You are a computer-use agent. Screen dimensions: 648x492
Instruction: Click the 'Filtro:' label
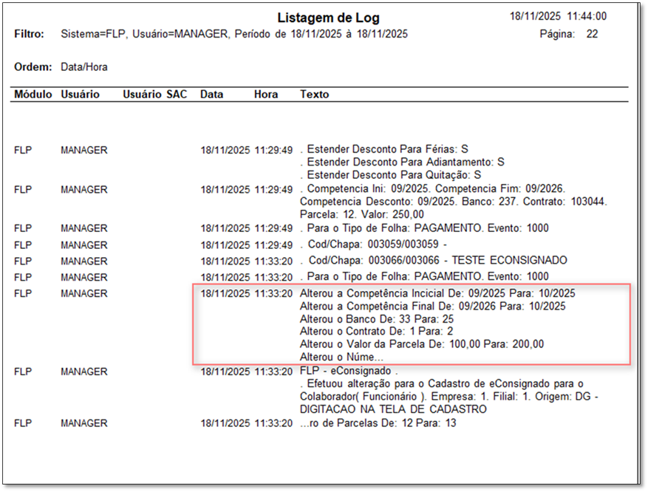pos(29,34)
